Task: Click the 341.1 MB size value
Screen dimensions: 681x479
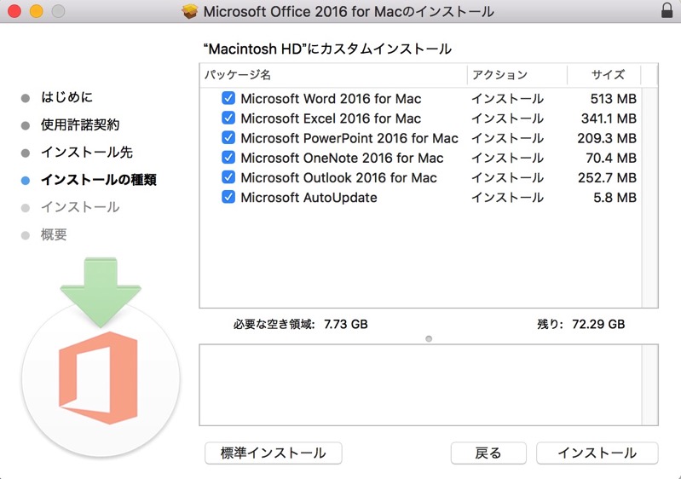Action: point(609,118)
